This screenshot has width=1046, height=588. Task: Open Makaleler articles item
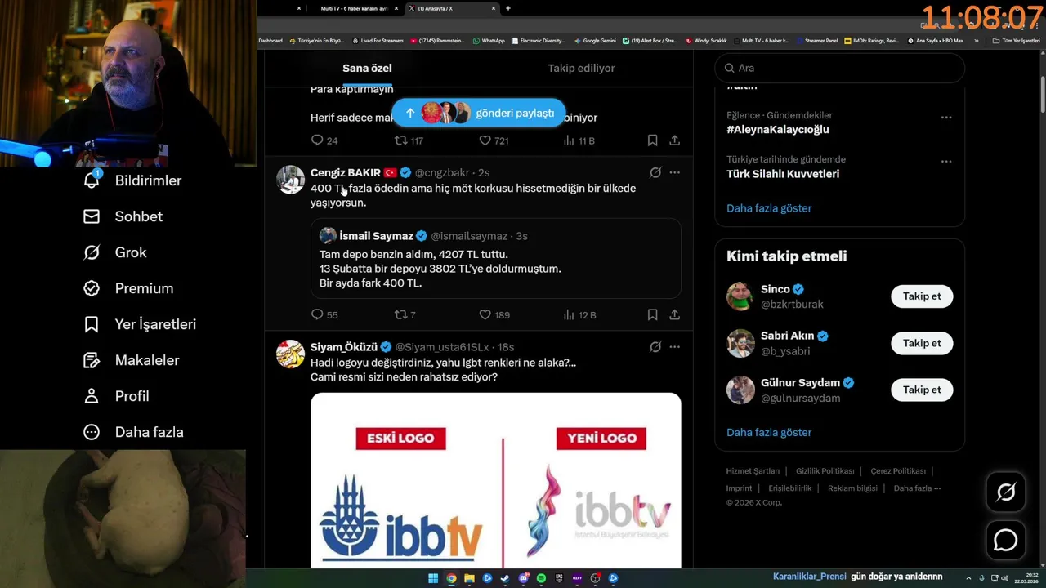click(131, 360)
